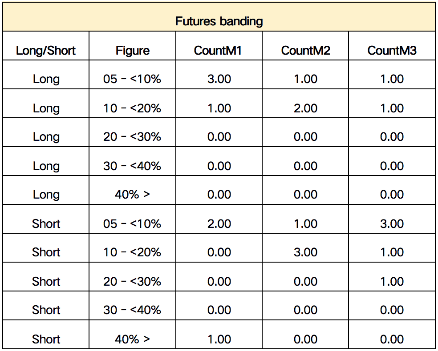Select CountM2 value 3.00 in Short 10-<20% row

pos(306,252)
